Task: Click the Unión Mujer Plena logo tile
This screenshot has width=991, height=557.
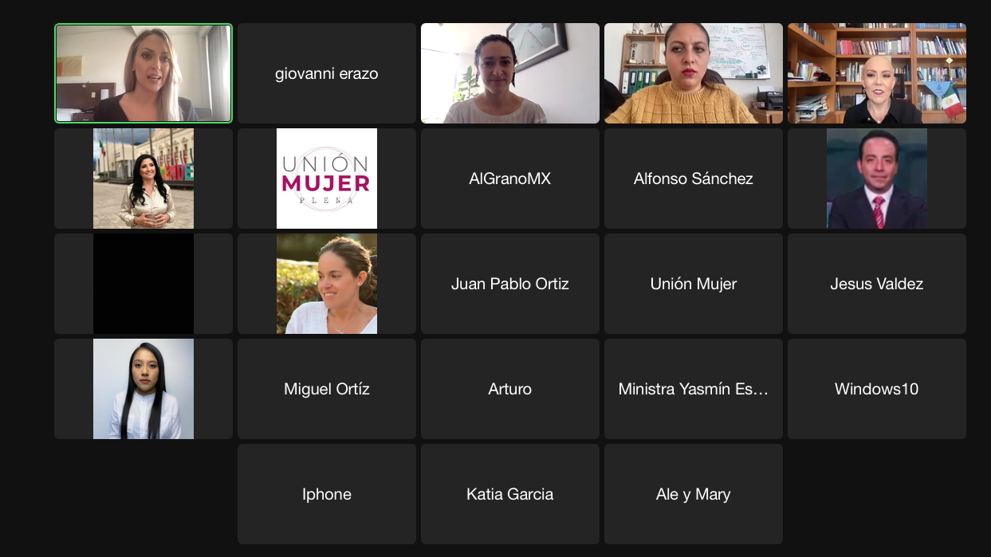Action: 327,178
